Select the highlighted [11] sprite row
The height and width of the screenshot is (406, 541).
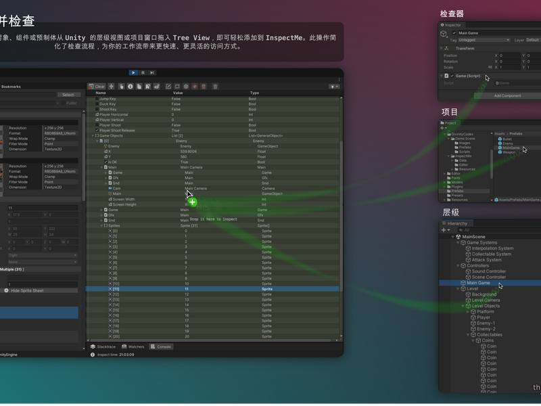[212, 290]
